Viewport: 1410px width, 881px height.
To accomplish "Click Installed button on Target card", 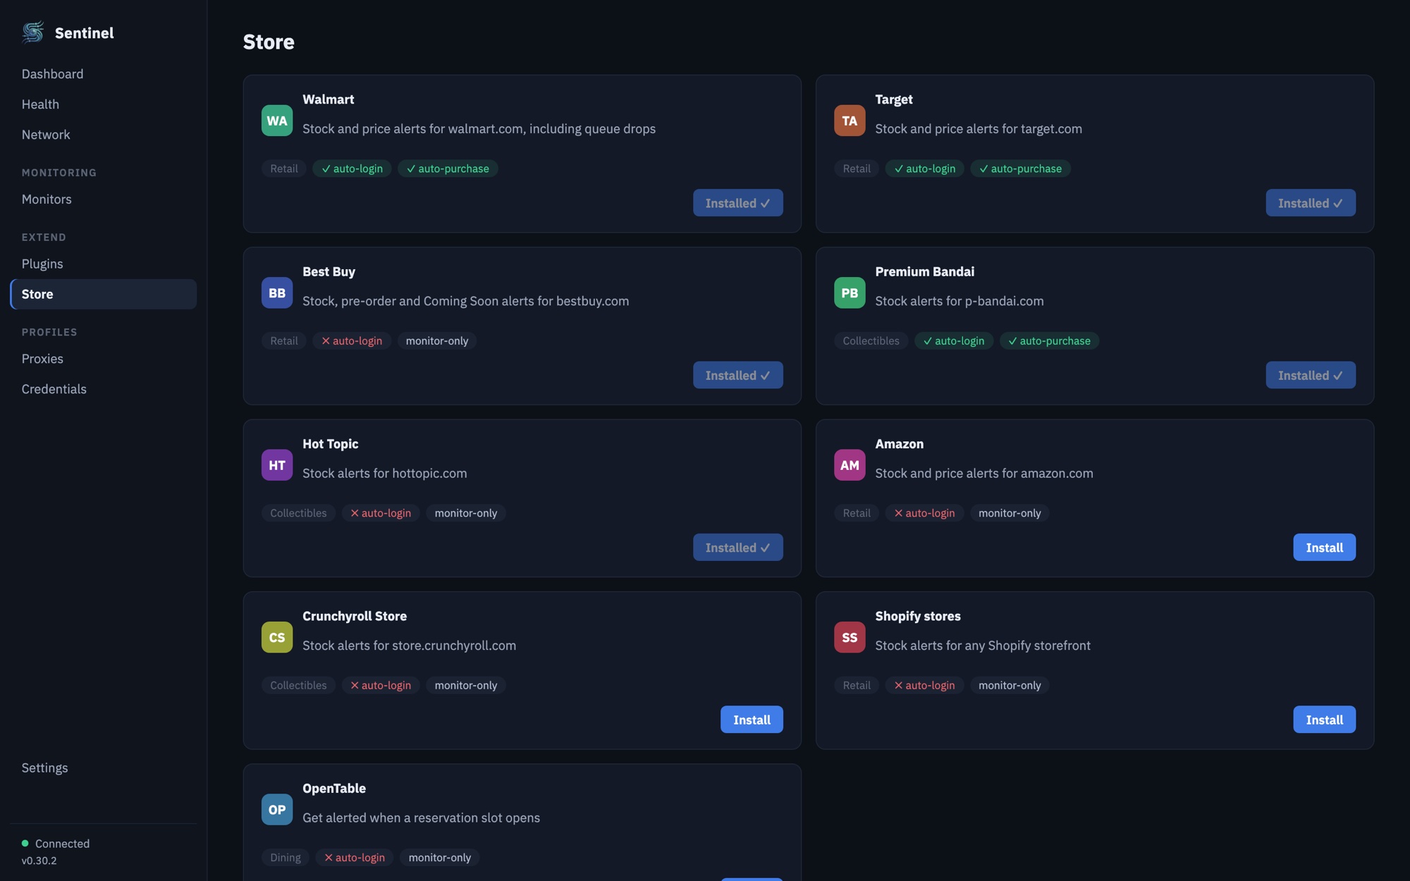I will 1311,203.
